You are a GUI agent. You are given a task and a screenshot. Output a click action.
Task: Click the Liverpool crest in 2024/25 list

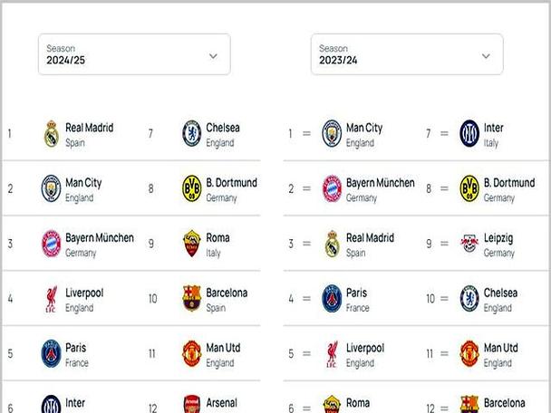tap(52, 299)
